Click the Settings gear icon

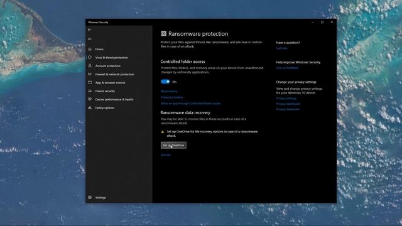point(90,197)
